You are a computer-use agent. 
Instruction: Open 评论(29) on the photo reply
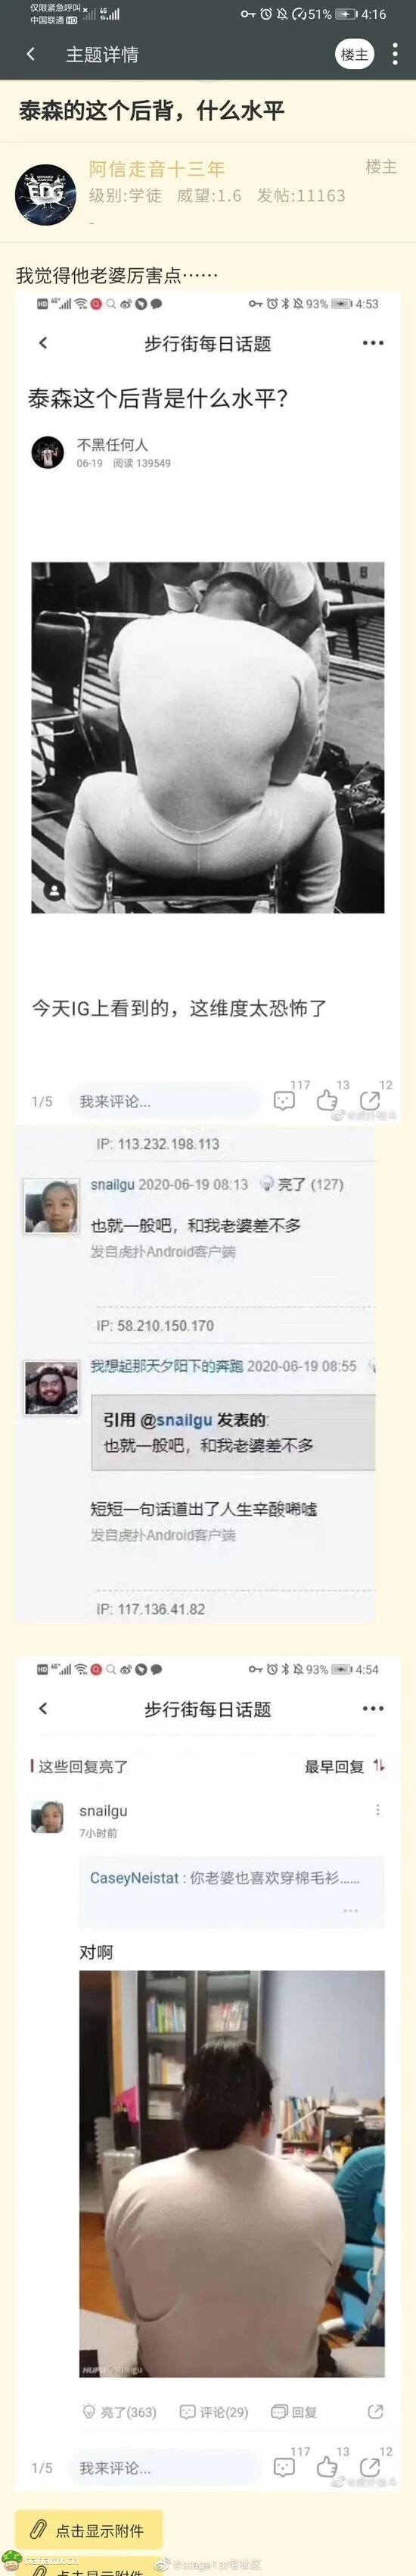tap(215, 2411)
